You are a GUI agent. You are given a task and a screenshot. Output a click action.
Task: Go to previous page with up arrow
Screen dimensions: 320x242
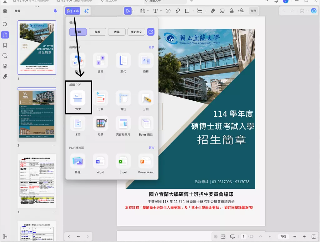pos(261,236)
